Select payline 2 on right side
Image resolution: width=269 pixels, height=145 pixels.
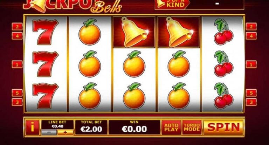coord(251,27)
